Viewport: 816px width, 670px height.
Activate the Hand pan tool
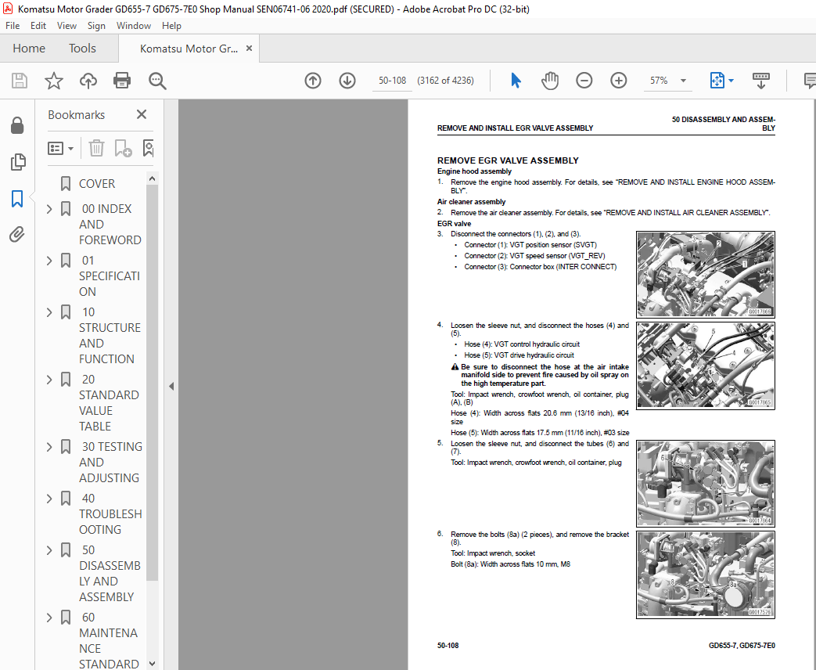tap(549, 81)
